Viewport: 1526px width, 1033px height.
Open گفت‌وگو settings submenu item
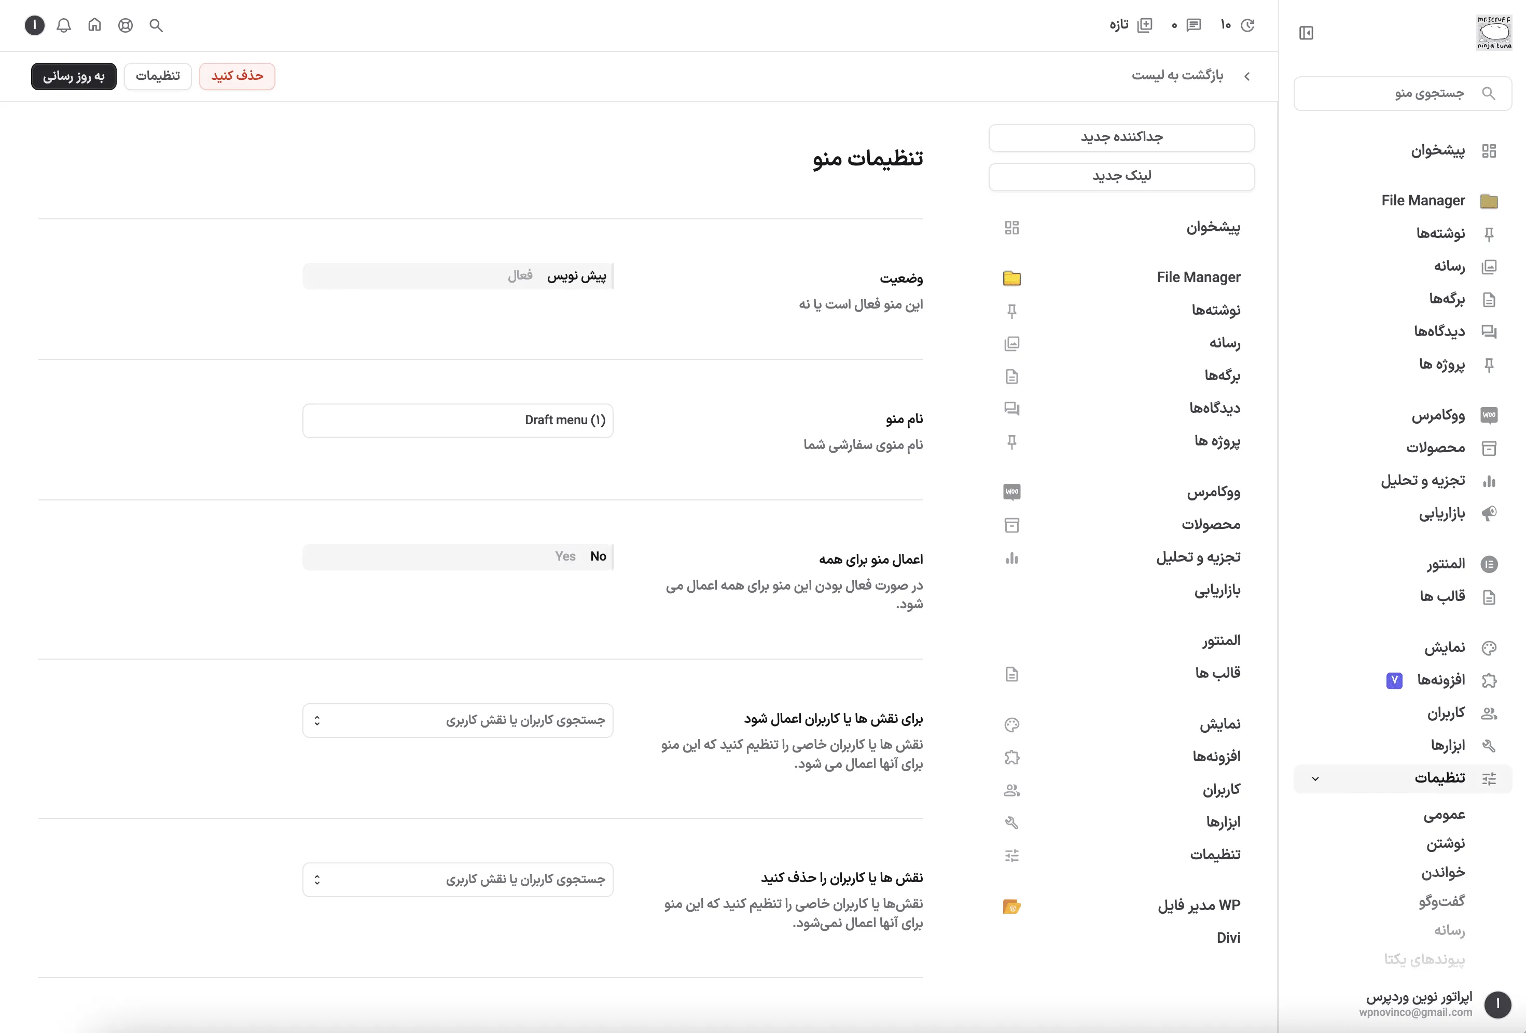click(x=1441, y=902)
